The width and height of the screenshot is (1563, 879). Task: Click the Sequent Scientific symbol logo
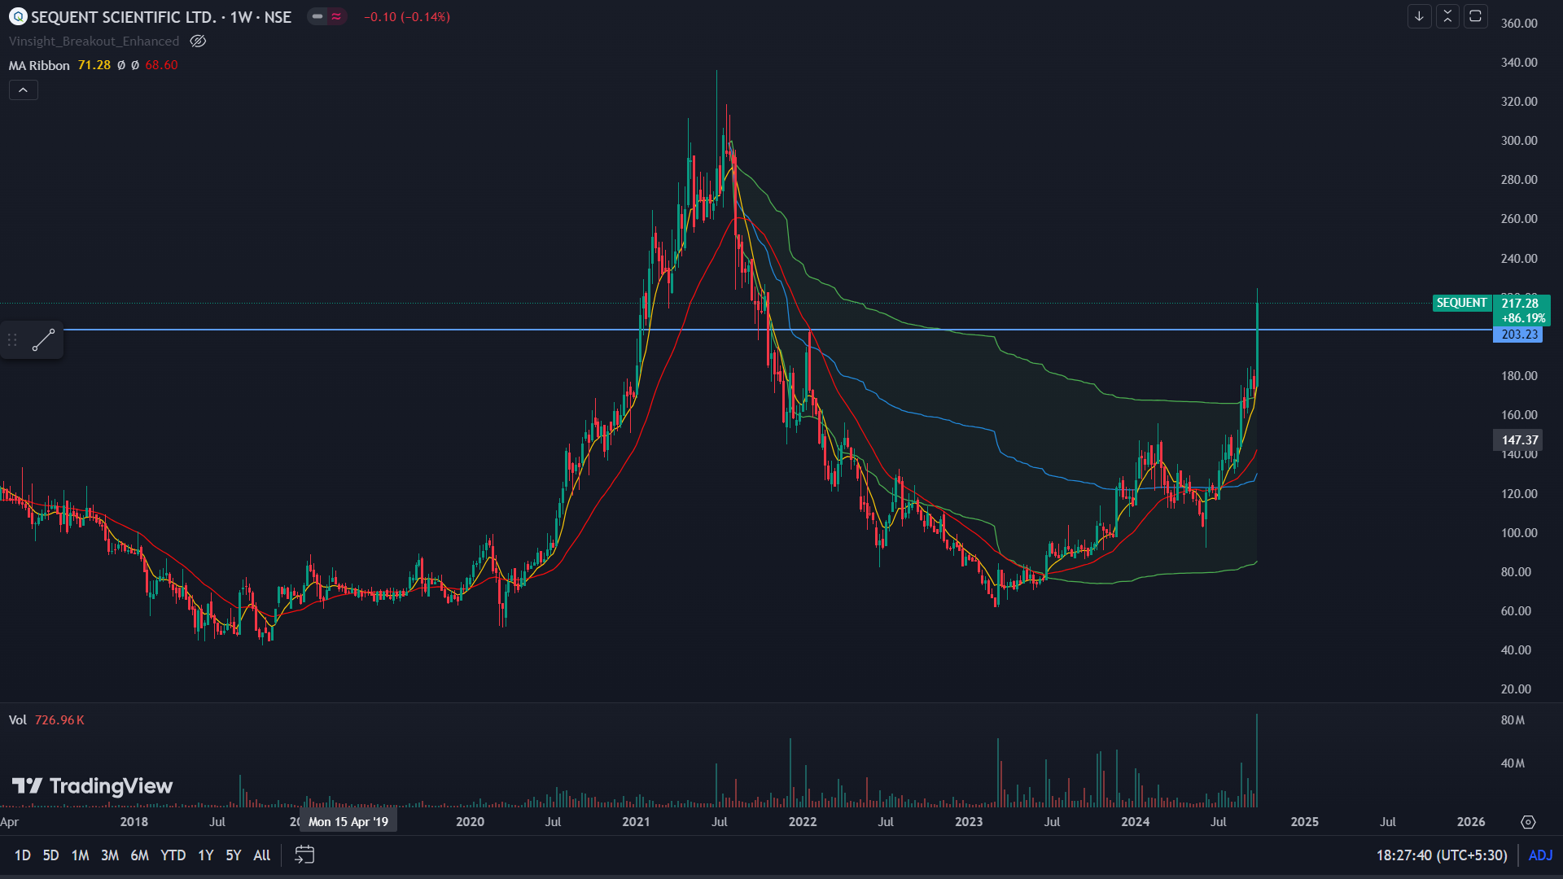click(18, 16)
